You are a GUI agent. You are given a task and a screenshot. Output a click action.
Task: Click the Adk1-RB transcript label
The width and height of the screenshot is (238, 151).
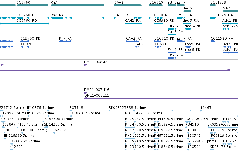pos(230,21)
